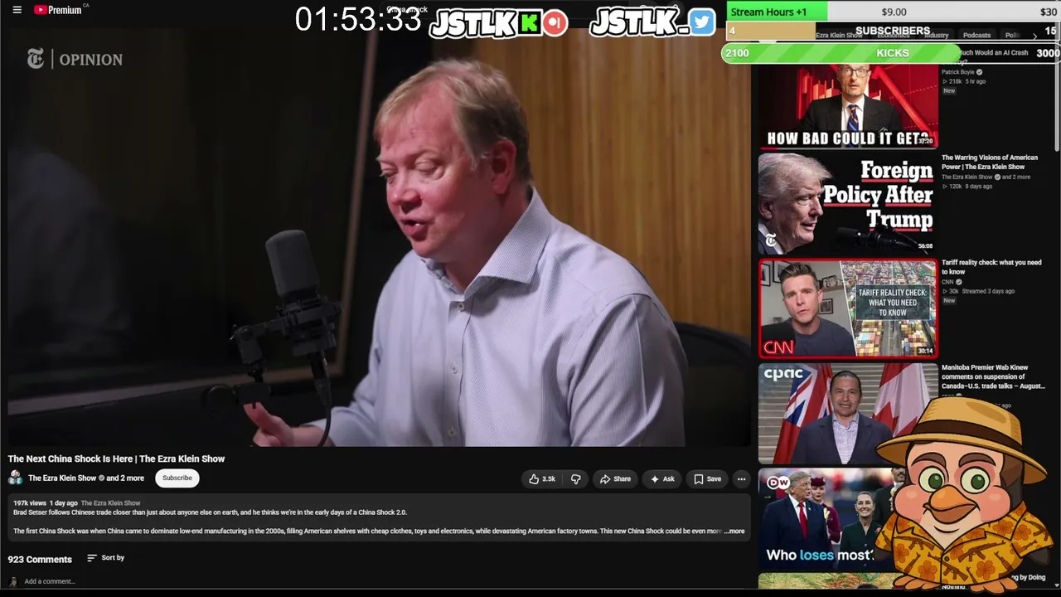Select the Ezra Klein Show filter chip
The image size is (1061, 597).
pos(839,35)
